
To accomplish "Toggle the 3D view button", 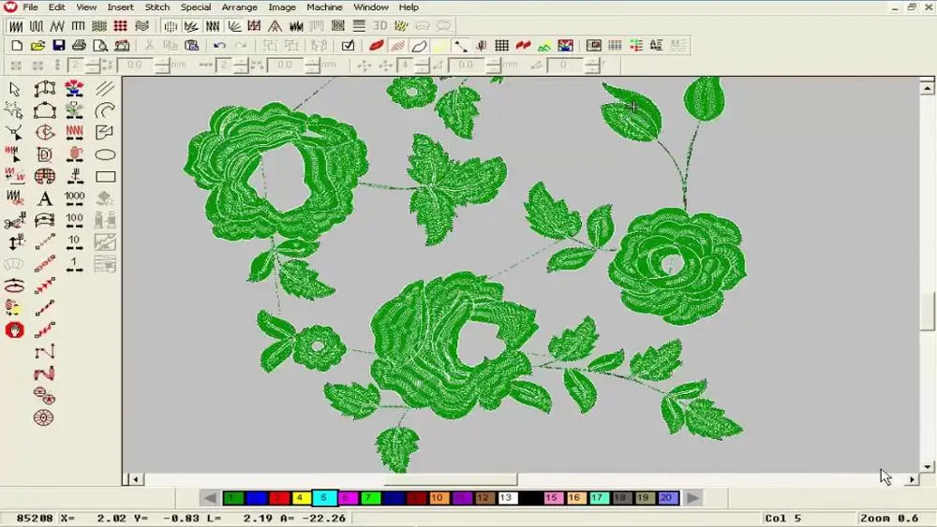I will click(379, 25).
